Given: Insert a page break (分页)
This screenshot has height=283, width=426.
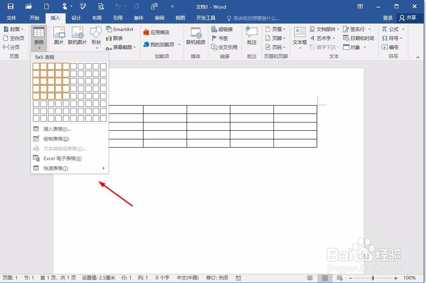Looking at the screenshot, I should pos(11,47).
